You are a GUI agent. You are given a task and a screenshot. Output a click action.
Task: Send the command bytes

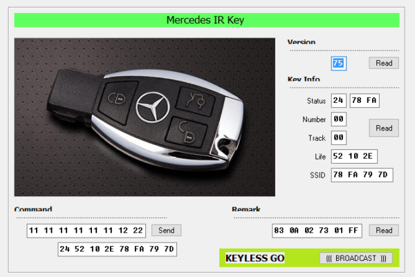[x=166, y=230]
